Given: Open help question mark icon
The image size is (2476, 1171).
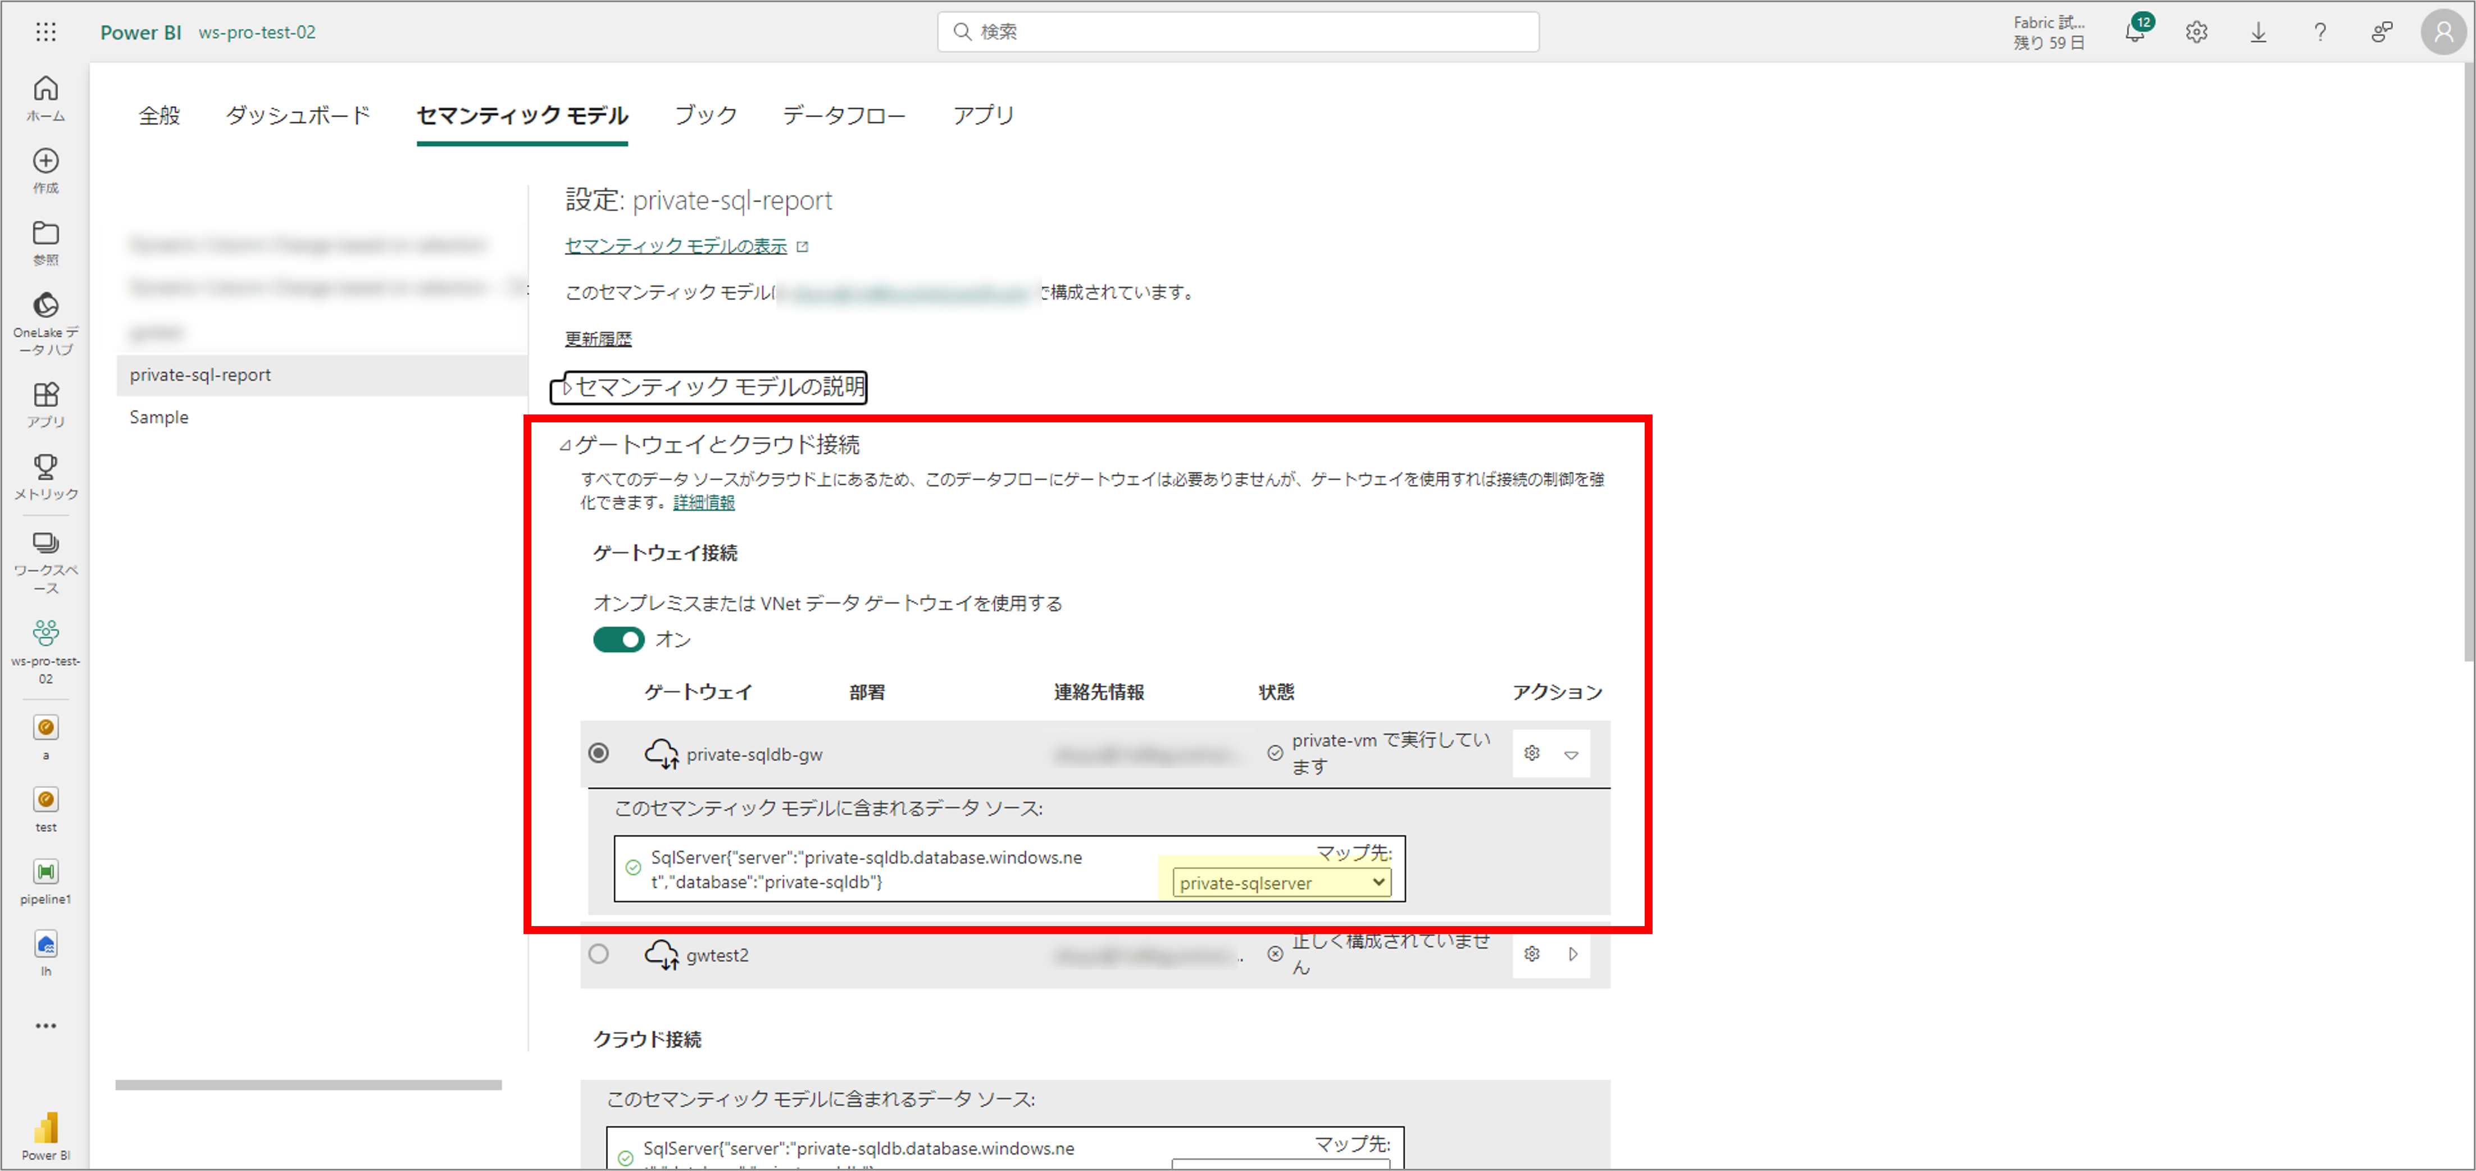Looking at the screenshot, I should pos(2319,31).
